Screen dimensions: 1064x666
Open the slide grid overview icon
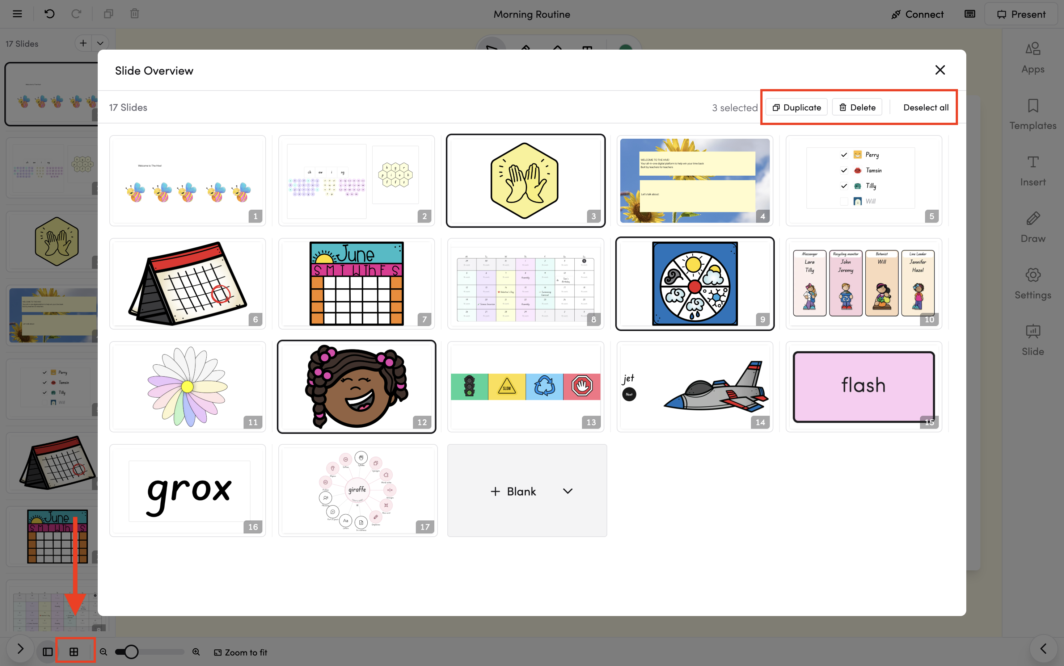[74, 652]
